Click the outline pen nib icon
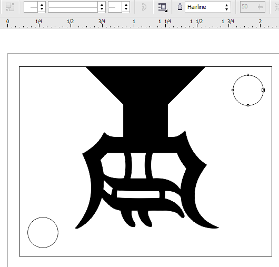 [180, 7]
